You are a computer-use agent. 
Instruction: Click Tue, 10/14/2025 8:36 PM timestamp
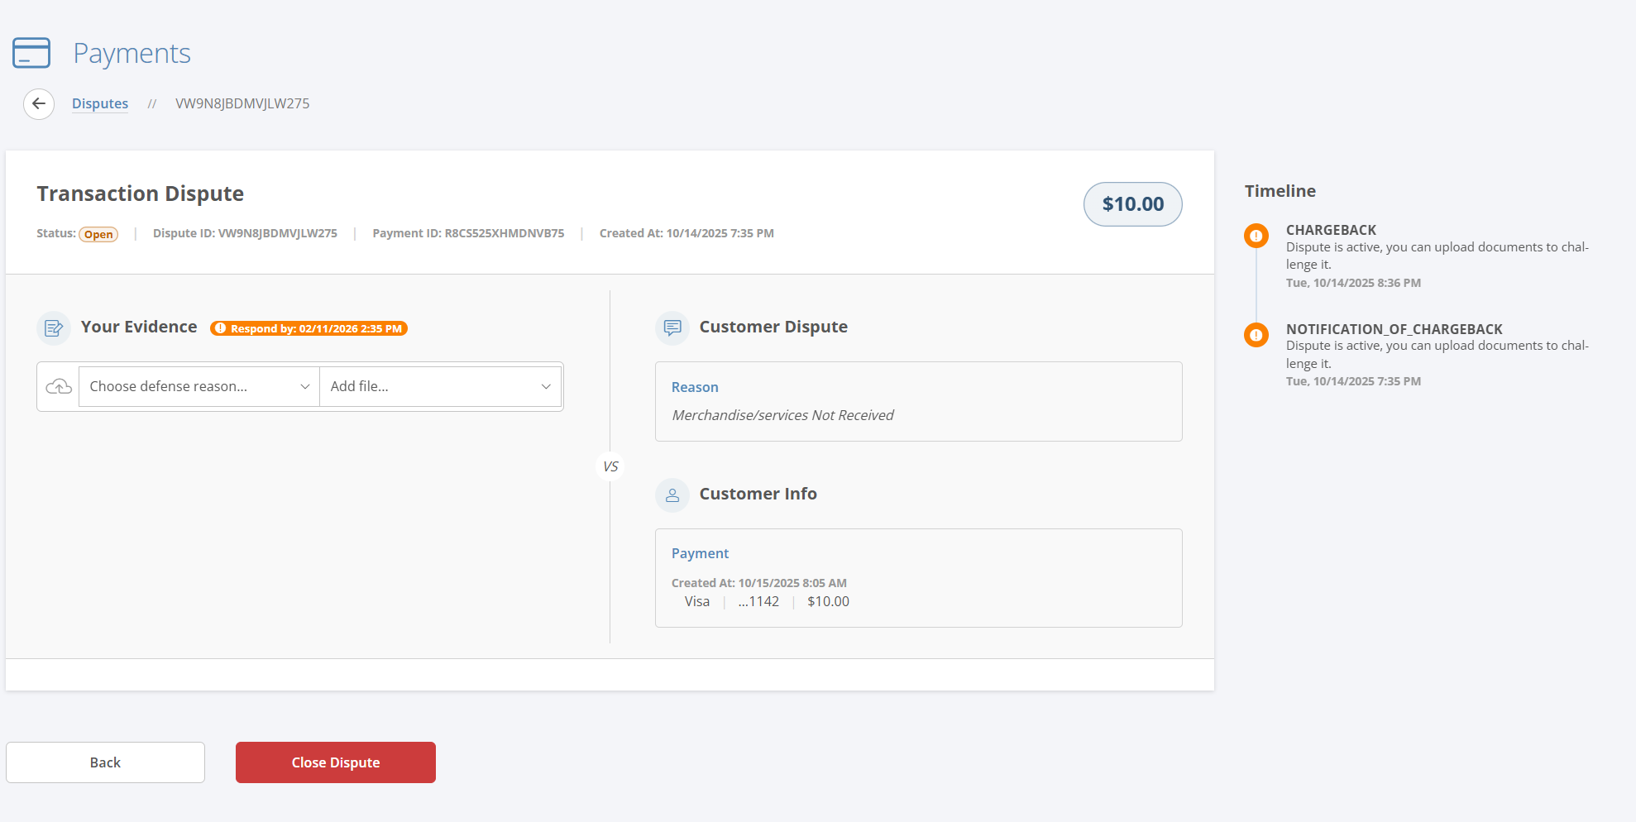[1353, 283]
